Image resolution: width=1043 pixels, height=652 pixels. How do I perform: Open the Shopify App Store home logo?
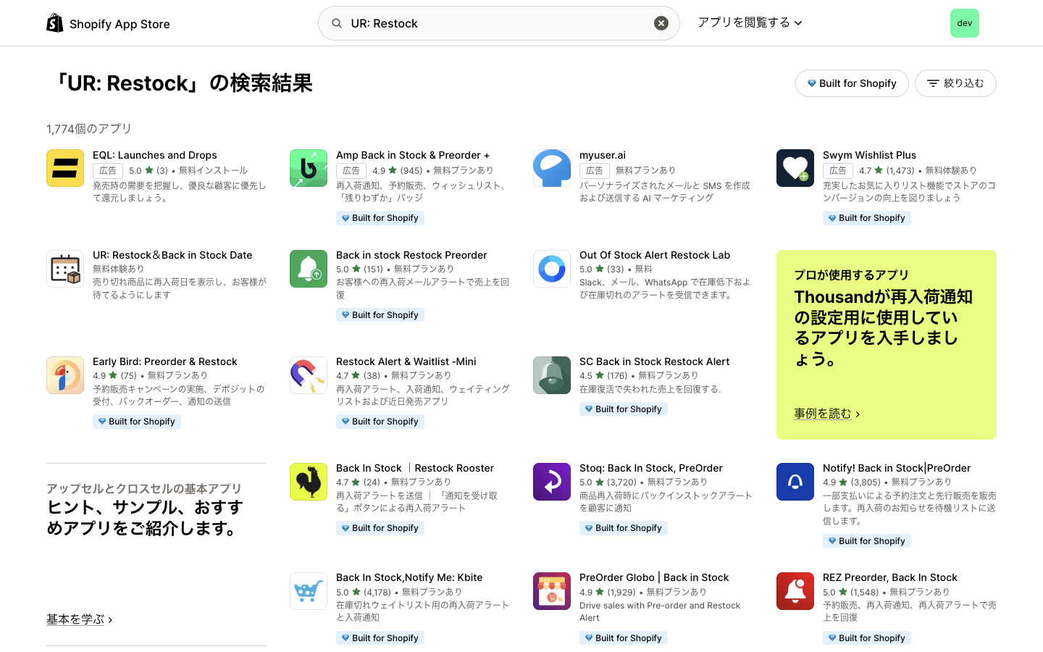[x=108, y=23]
